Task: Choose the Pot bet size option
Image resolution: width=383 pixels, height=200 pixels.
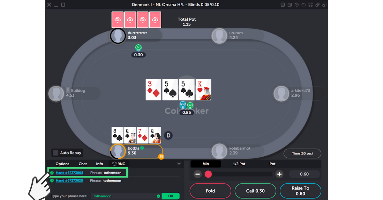Action: pyautogui.click(x=272, y=164)
